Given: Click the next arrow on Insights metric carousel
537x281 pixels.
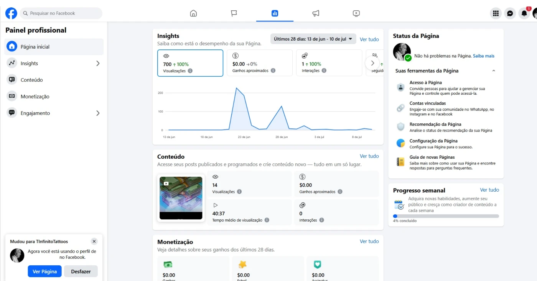Looking at the screenshot, I should [372, 63].
